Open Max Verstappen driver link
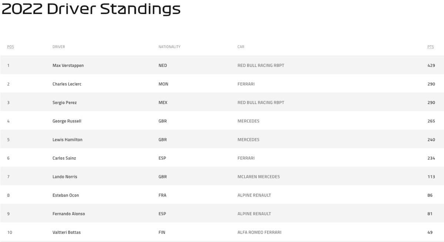Screen dimensions: 444x242 click(68, 65)
